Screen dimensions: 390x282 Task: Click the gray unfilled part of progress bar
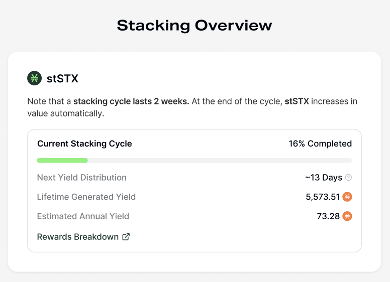pyautogui.click(x=220, y=161)
